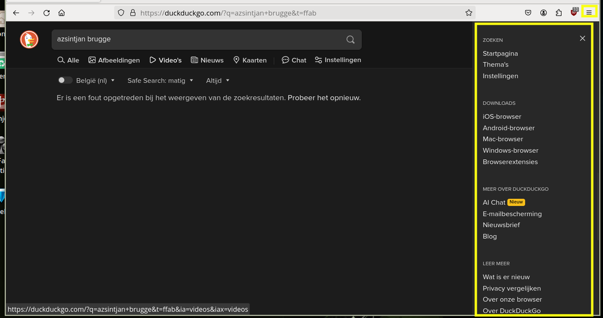
Task: Bookmark this page with the star icon
Action: pos(469,13)
